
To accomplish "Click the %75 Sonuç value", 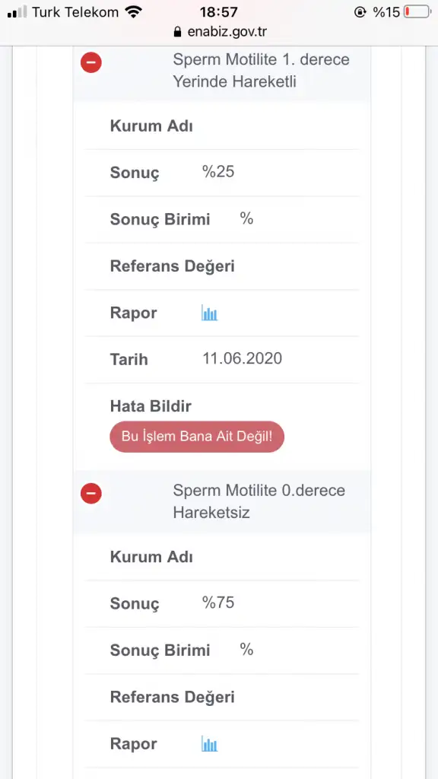I will 218,603.
